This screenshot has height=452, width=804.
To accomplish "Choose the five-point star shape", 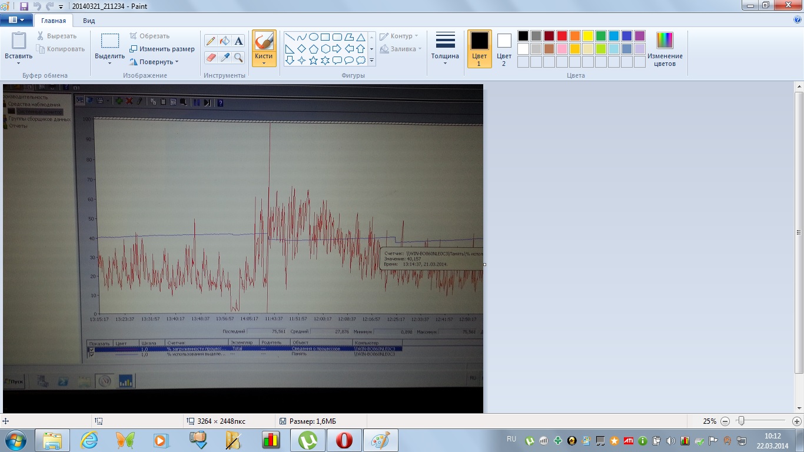I will [x=313, y=60].
